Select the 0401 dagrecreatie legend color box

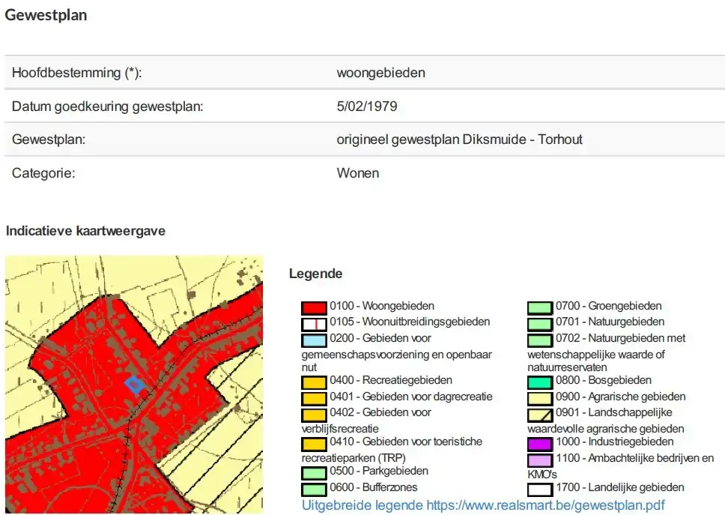[x=313, y=397]
